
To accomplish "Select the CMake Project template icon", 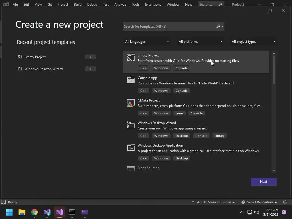I will (131, 103).
